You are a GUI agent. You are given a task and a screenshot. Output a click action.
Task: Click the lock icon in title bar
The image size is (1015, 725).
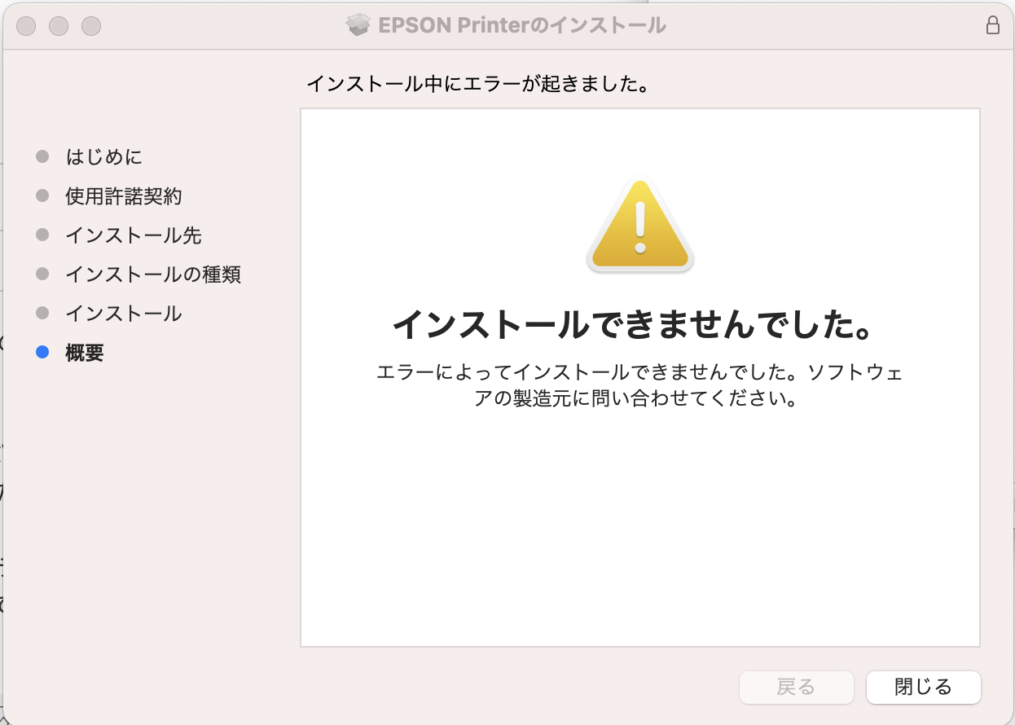pyautogui.click(x=992, y=24)
